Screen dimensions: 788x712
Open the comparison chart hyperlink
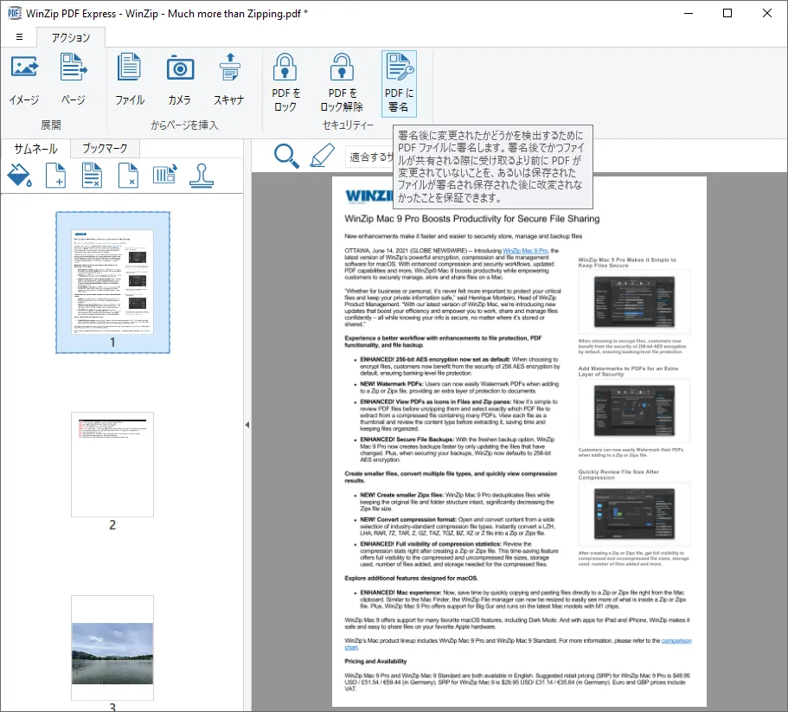click(676, 641)
